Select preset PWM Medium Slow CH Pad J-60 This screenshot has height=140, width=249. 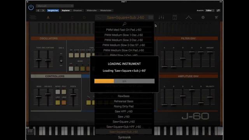point(124,50)
